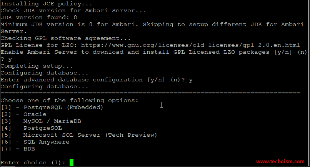Viewport: 310px width, 167px height.
Task: Click 'Checking GPL software agreement...' line
Action: (65, 38)
